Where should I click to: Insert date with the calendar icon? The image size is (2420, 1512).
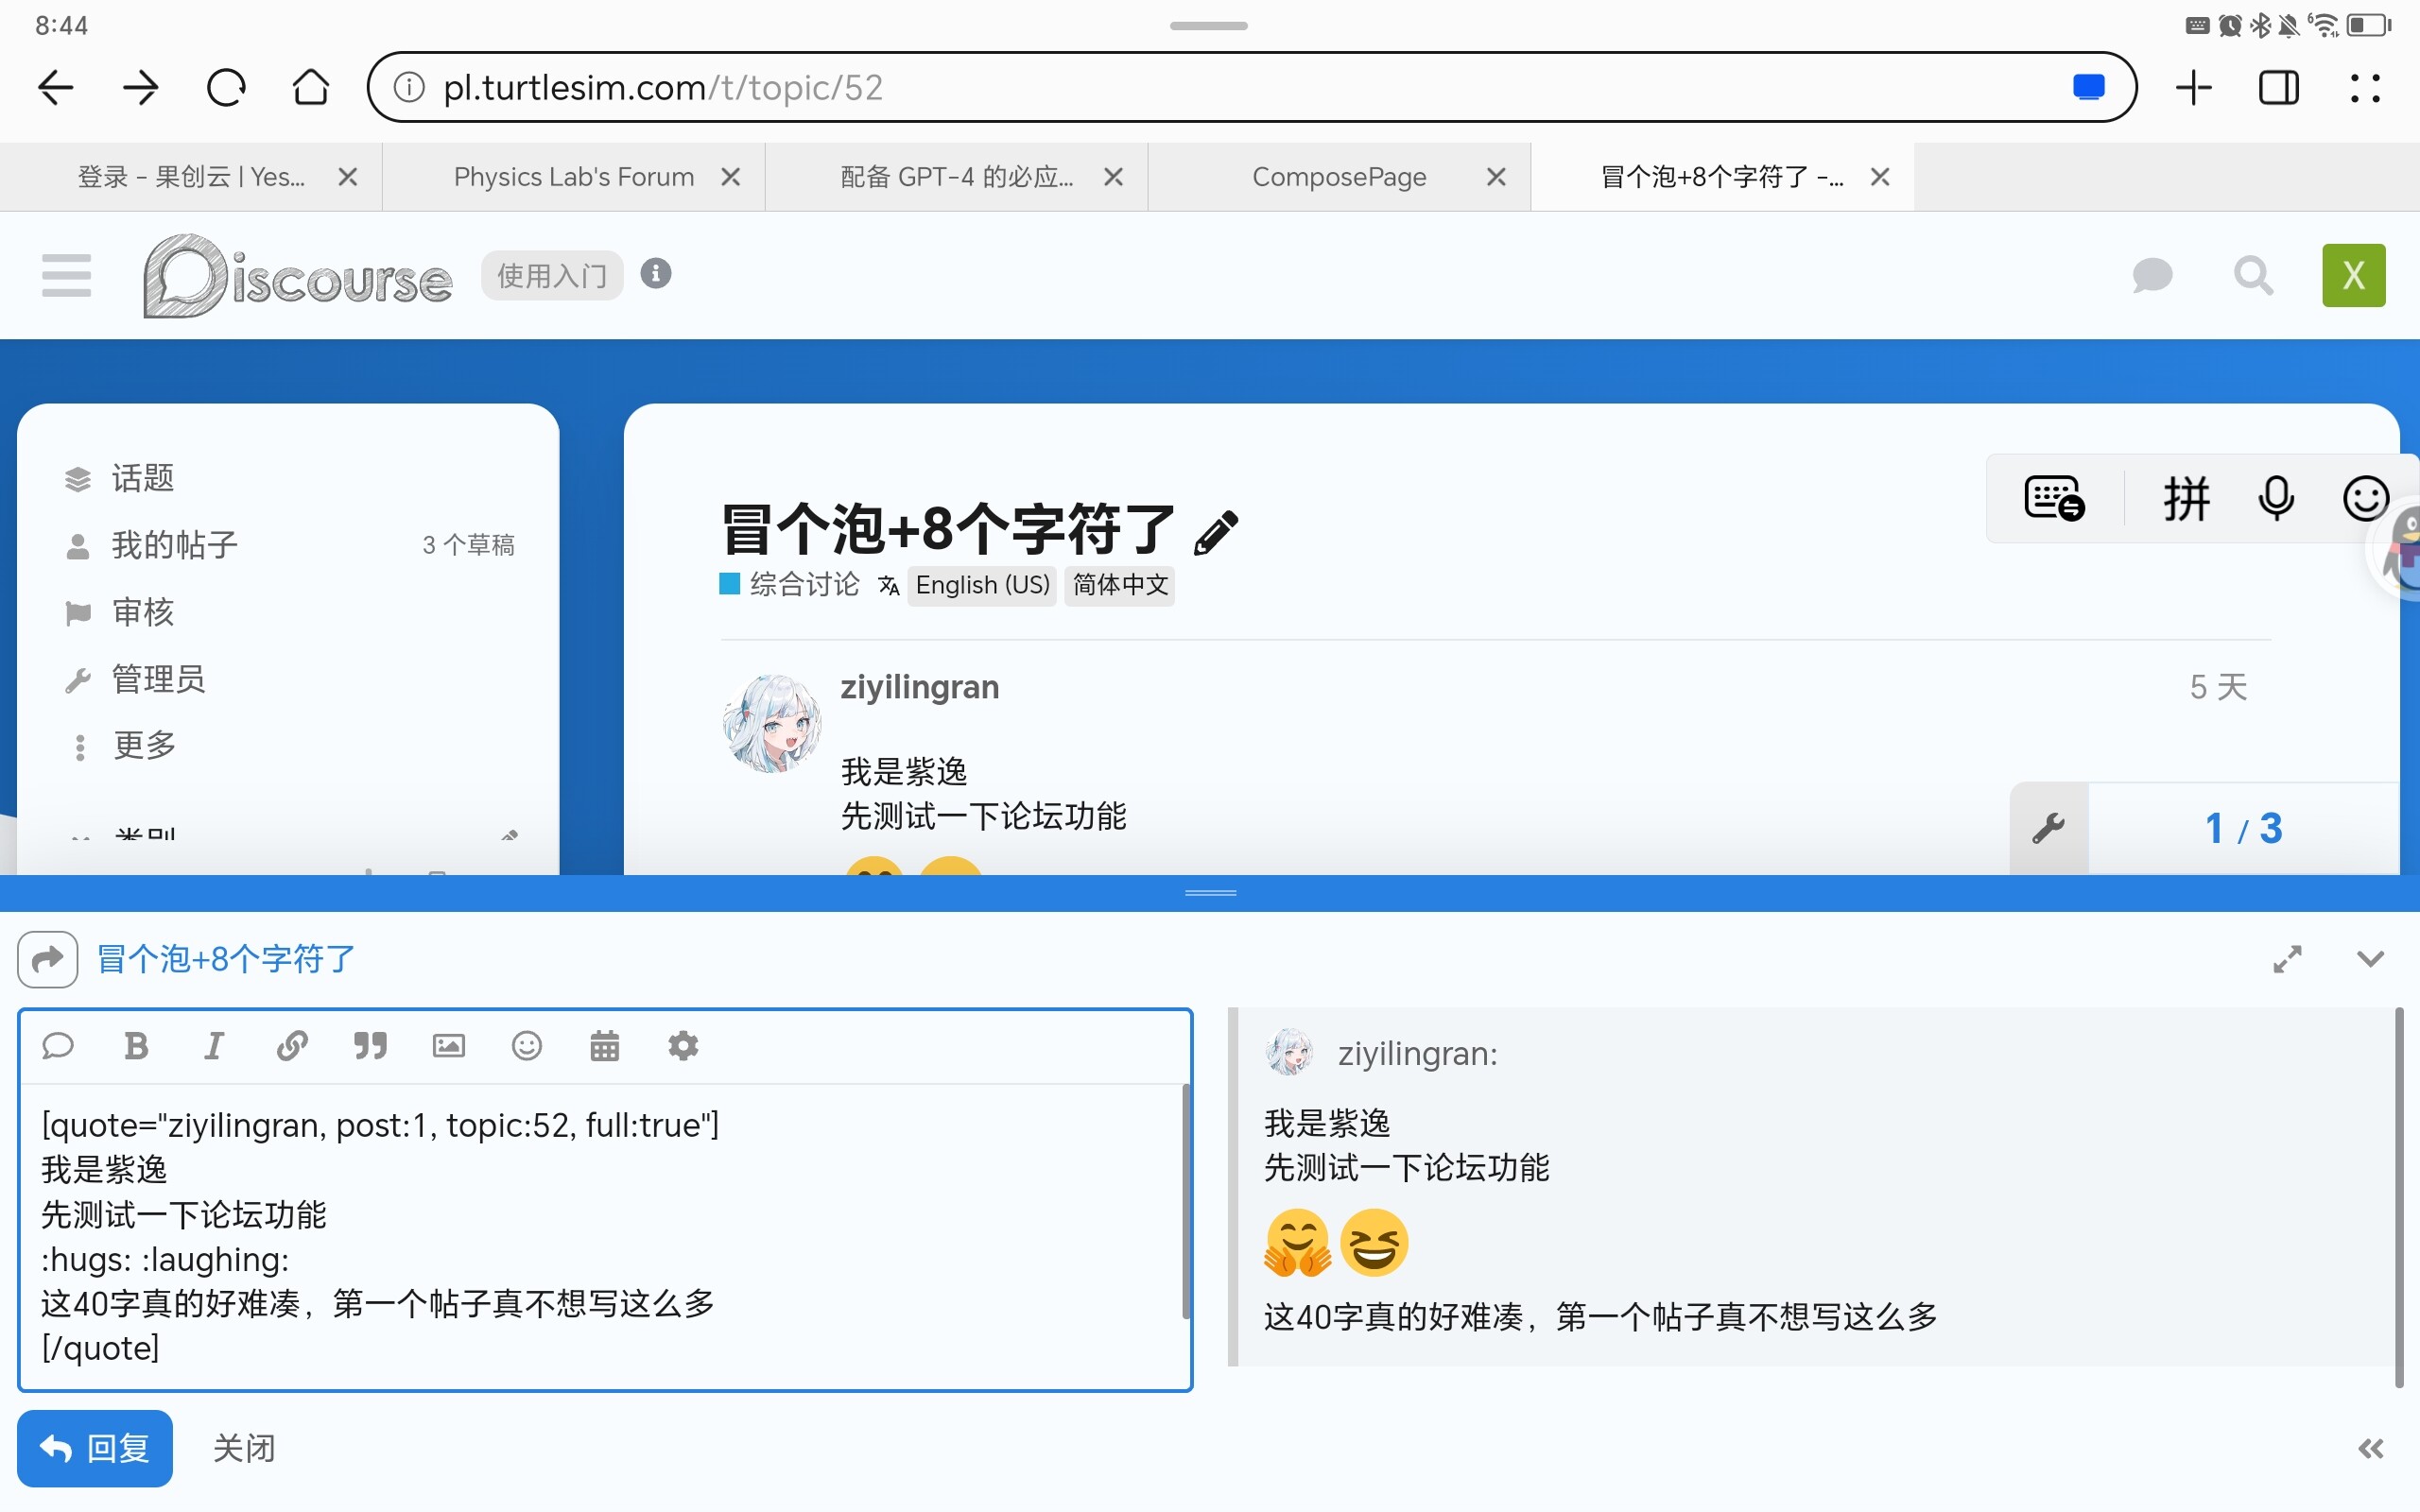pos(604,1046)
